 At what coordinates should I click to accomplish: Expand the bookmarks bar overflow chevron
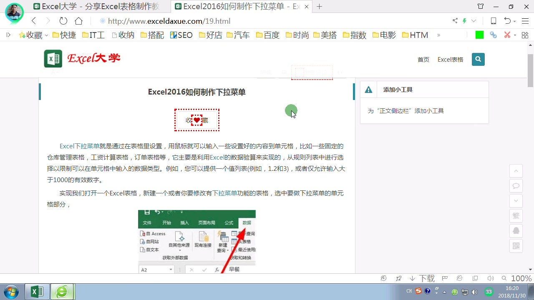tap(438, 35)
